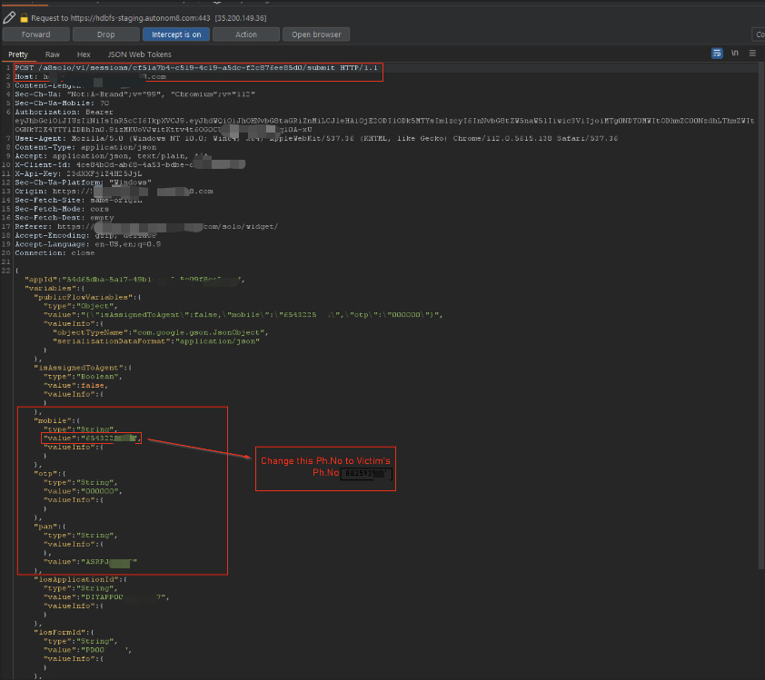Click the Drop button
This screenshot has height=680, width=765.
[x=105, y=34]
